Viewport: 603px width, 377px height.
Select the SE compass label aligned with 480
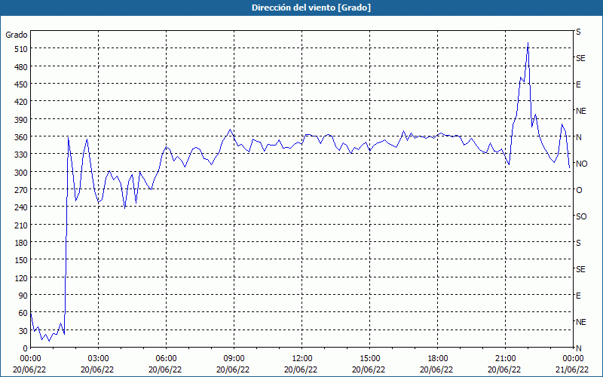coord(580,59)
